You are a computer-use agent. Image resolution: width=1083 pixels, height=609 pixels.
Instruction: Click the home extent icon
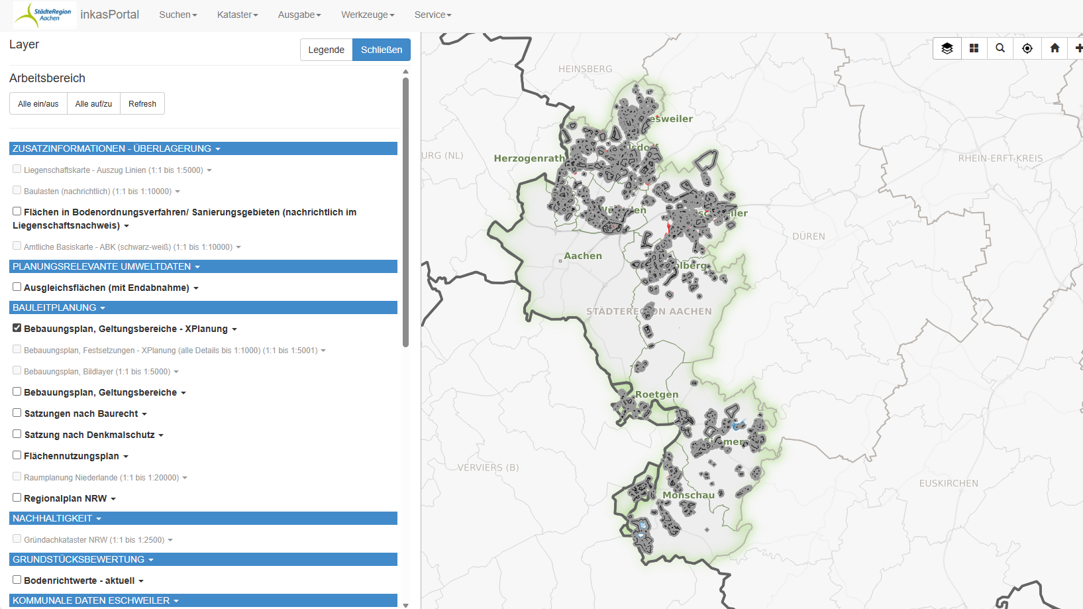point(1055,48)
